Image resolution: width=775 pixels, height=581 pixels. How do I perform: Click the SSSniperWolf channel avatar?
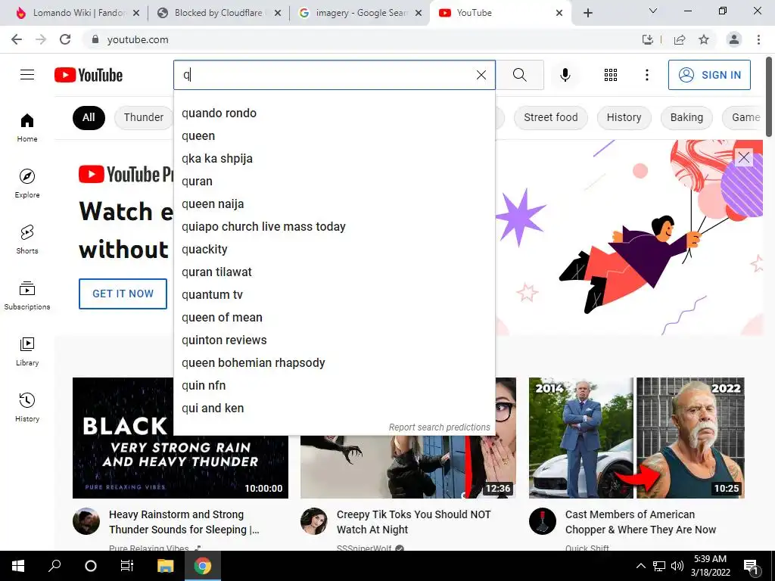click(314, 521)
